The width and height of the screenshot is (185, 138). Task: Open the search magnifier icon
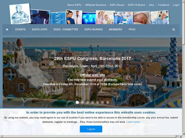click(x=173, y=29)
